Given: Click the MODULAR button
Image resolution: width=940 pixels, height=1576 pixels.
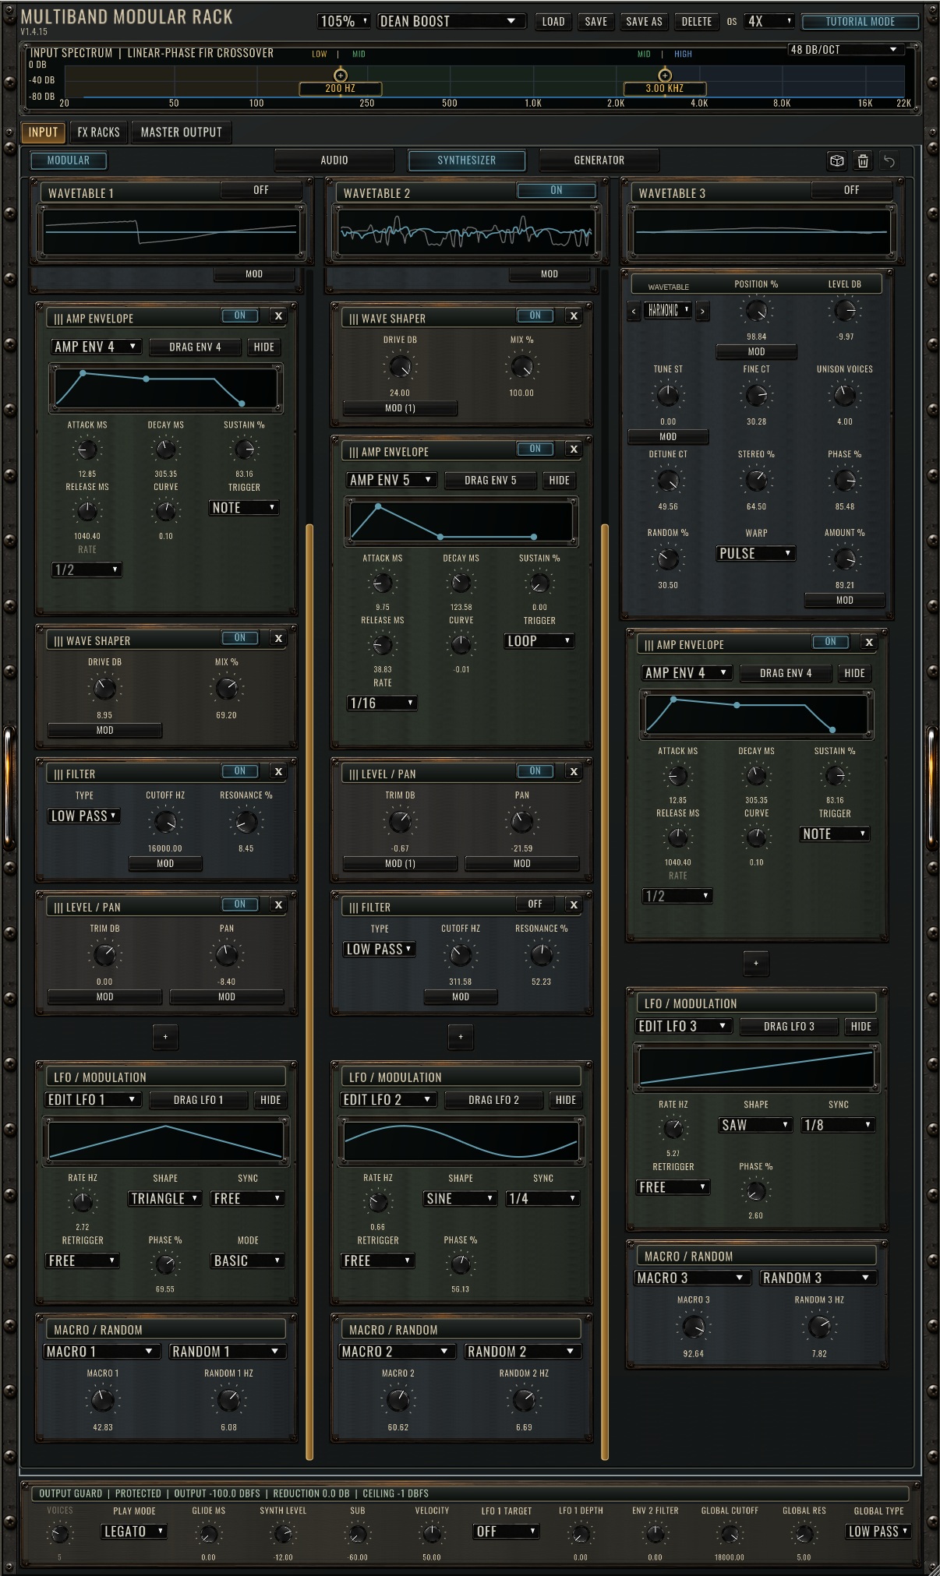Looking at the screenshot, I should [69, 160].
